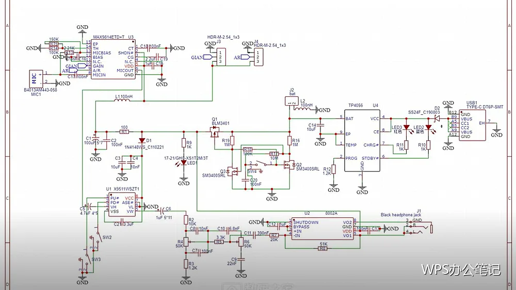The width and height of the screenshot is (516, 290).
Task: Click the C9 22nF capacitor label
Action: [232, 261]
